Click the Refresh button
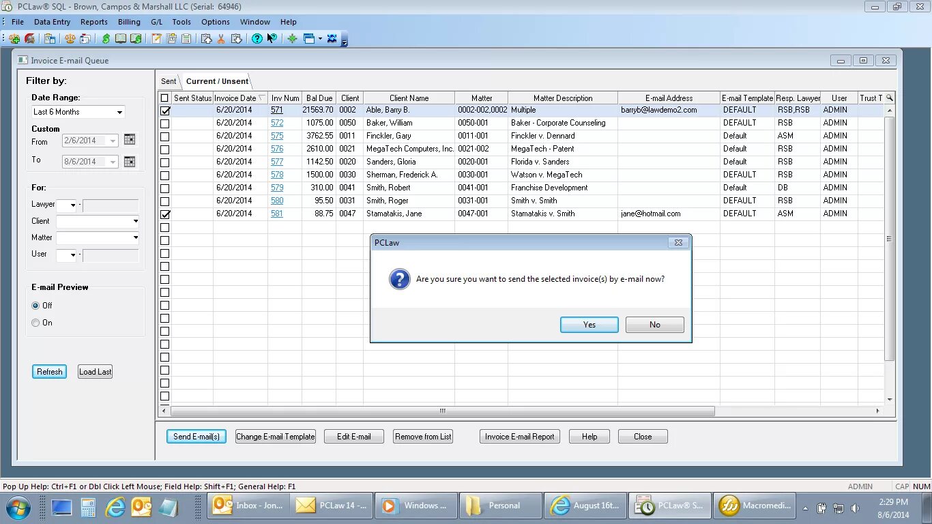 (x=50, y=372)
